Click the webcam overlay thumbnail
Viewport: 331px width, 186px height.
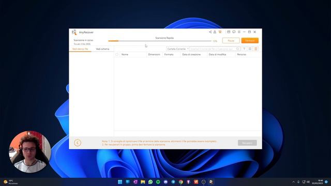point(30,152)
